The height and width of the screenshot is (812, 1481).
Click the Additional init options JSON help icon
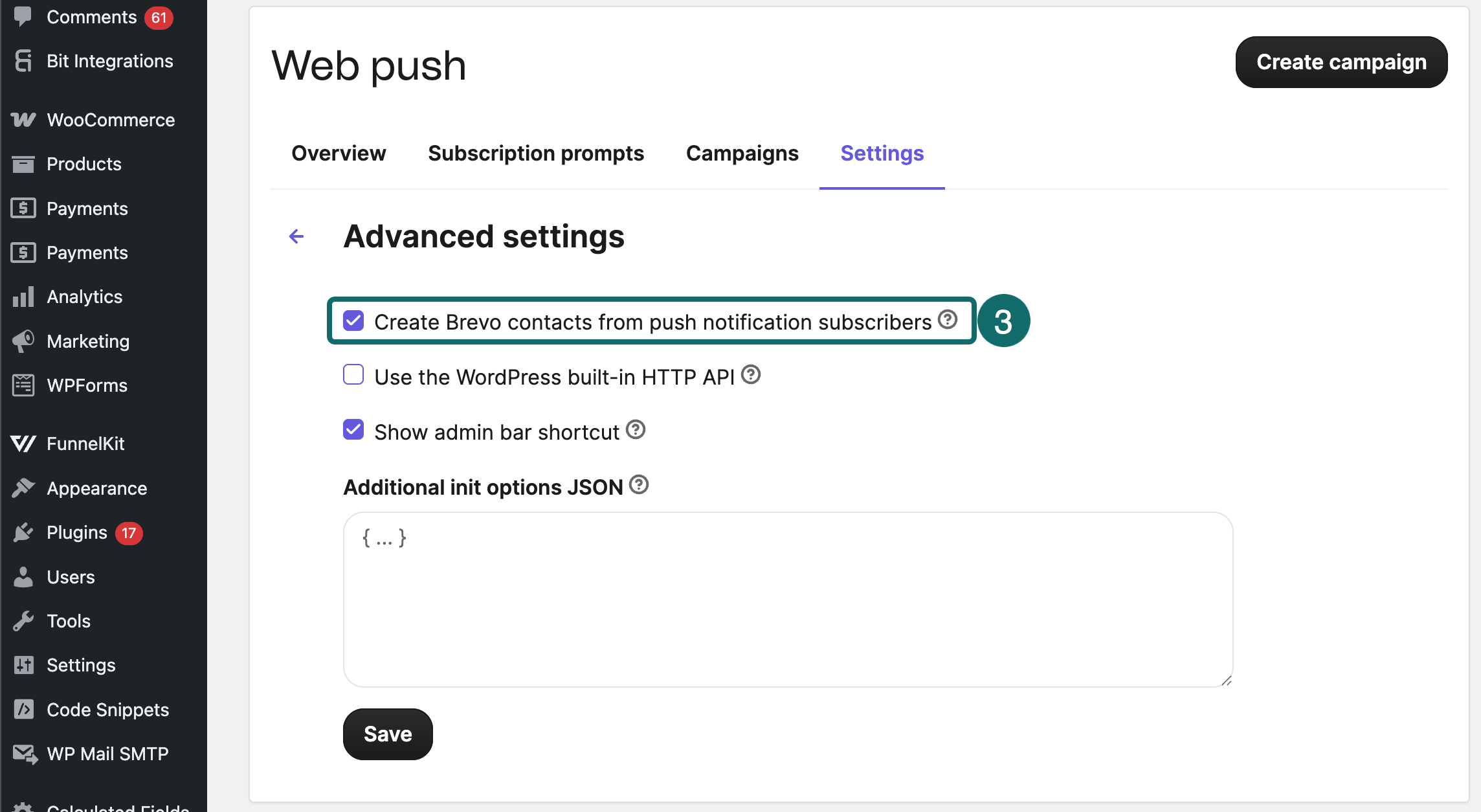[639, 486]
